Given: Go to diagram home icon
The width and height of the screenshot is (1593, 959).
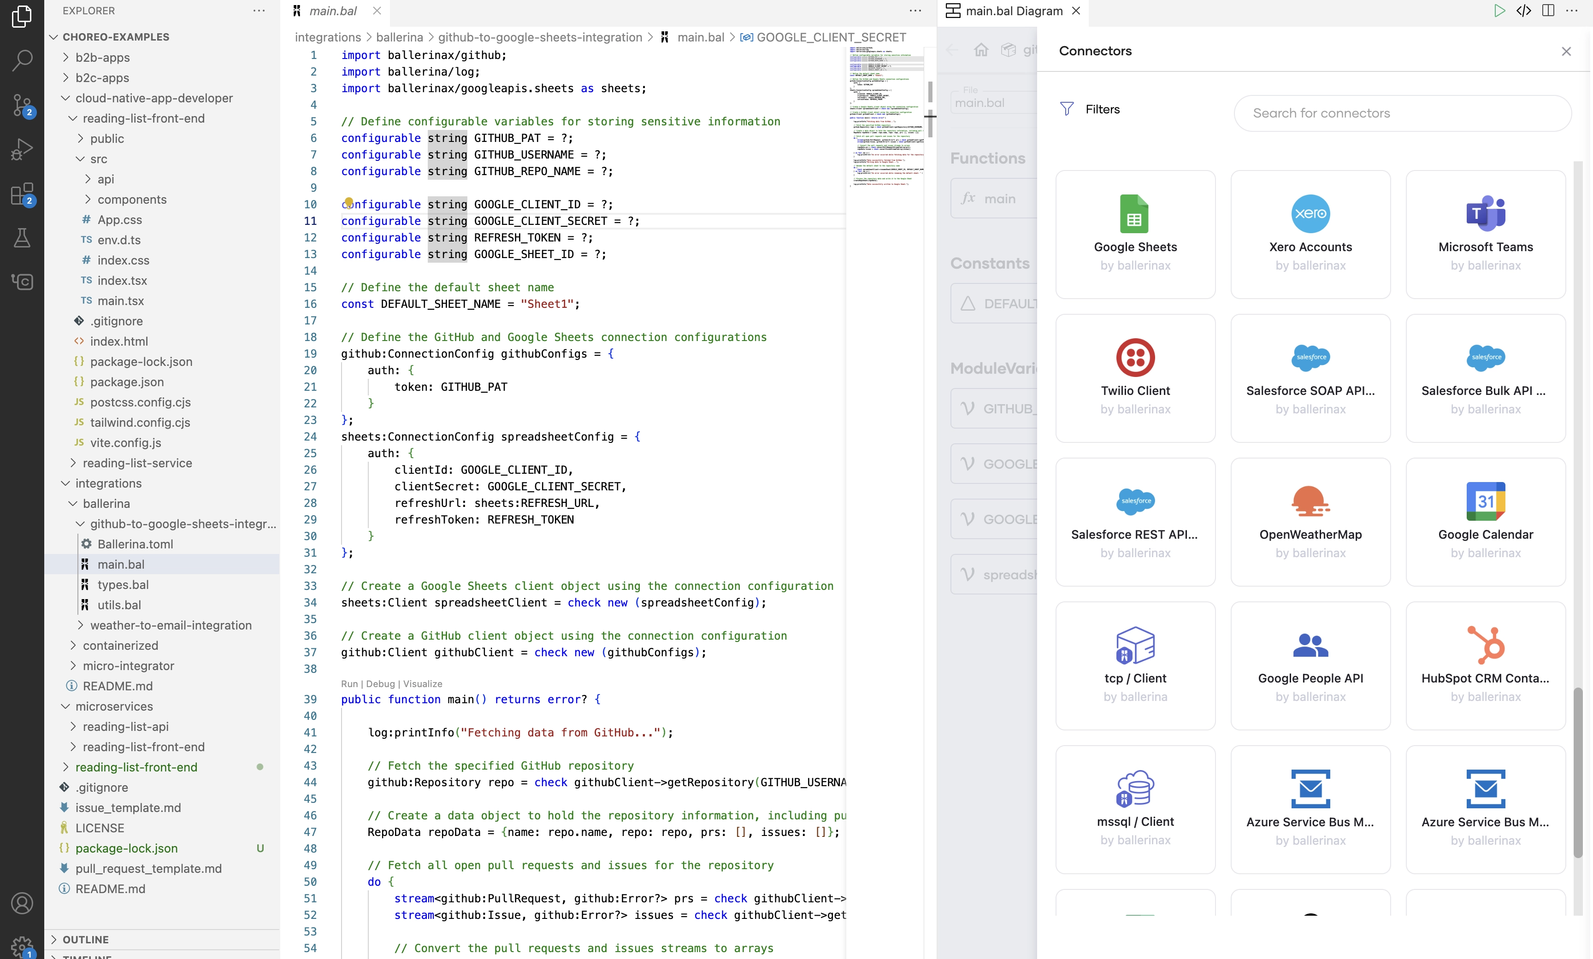Looking at the screenshot, I should (x=981, y=50).
